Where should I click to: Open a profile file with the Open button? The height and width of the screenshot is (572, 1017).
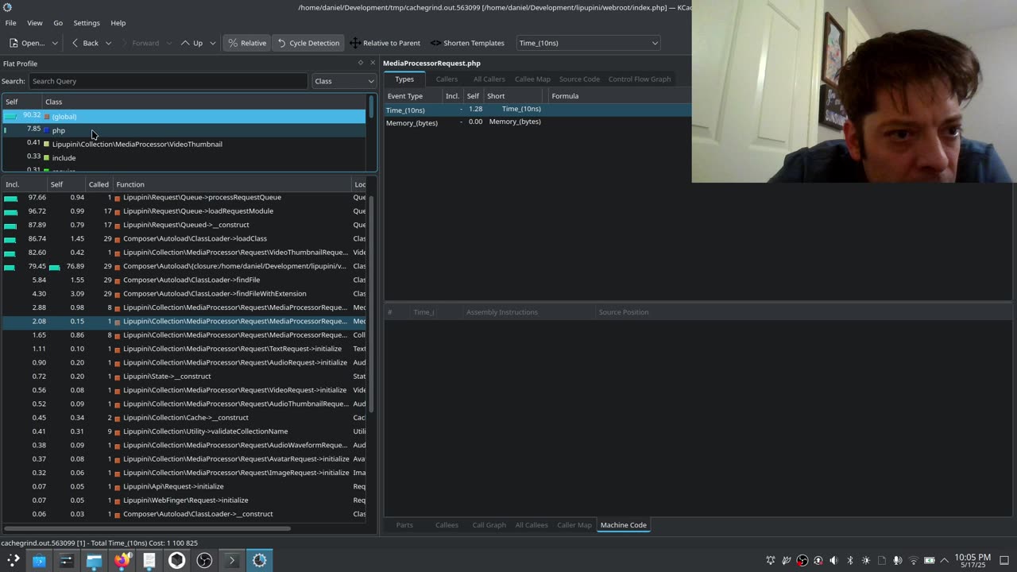(x=27, y=43)
